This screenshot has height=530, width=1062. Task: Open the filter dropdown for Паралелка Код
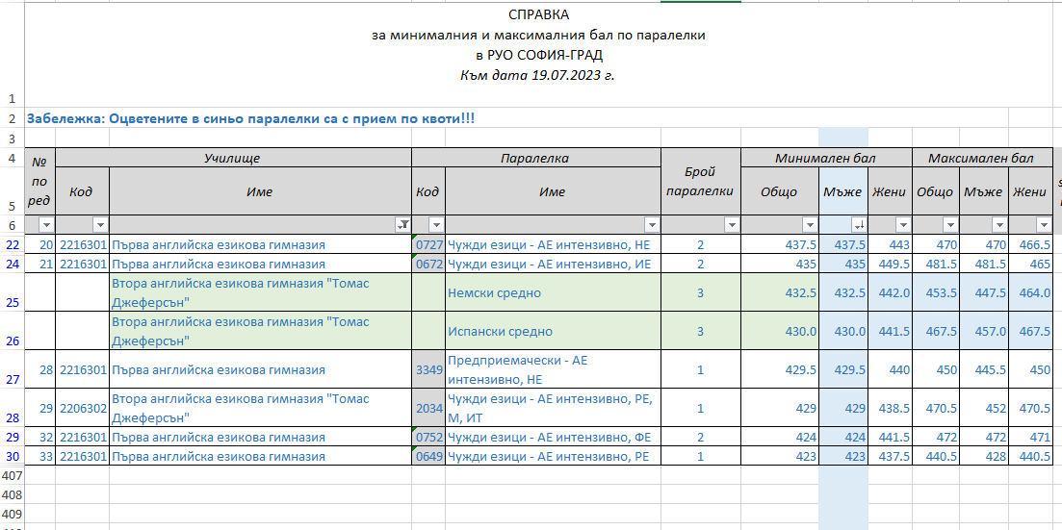coord(435,225)
